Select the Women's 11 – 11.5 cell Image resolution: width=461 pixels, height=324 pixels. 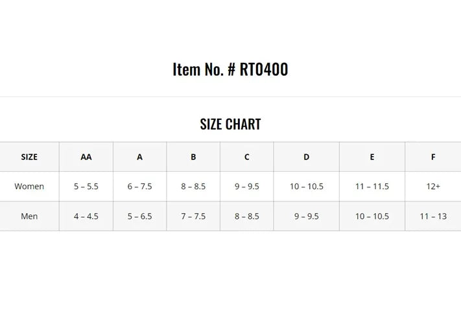(x=372, y=187)
